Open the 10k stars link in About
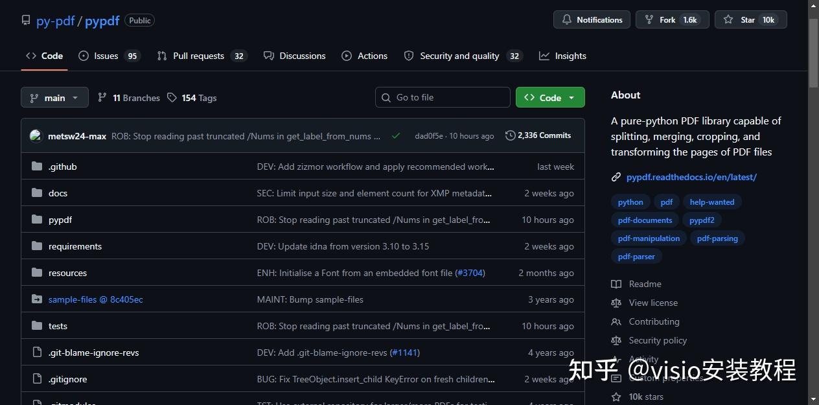 tap(646, 397)
